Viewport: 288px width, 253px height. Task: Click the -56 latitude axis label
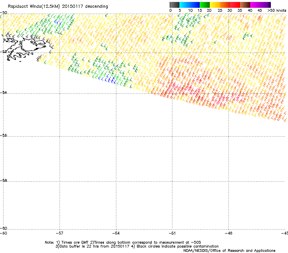(x=4, y=135)
